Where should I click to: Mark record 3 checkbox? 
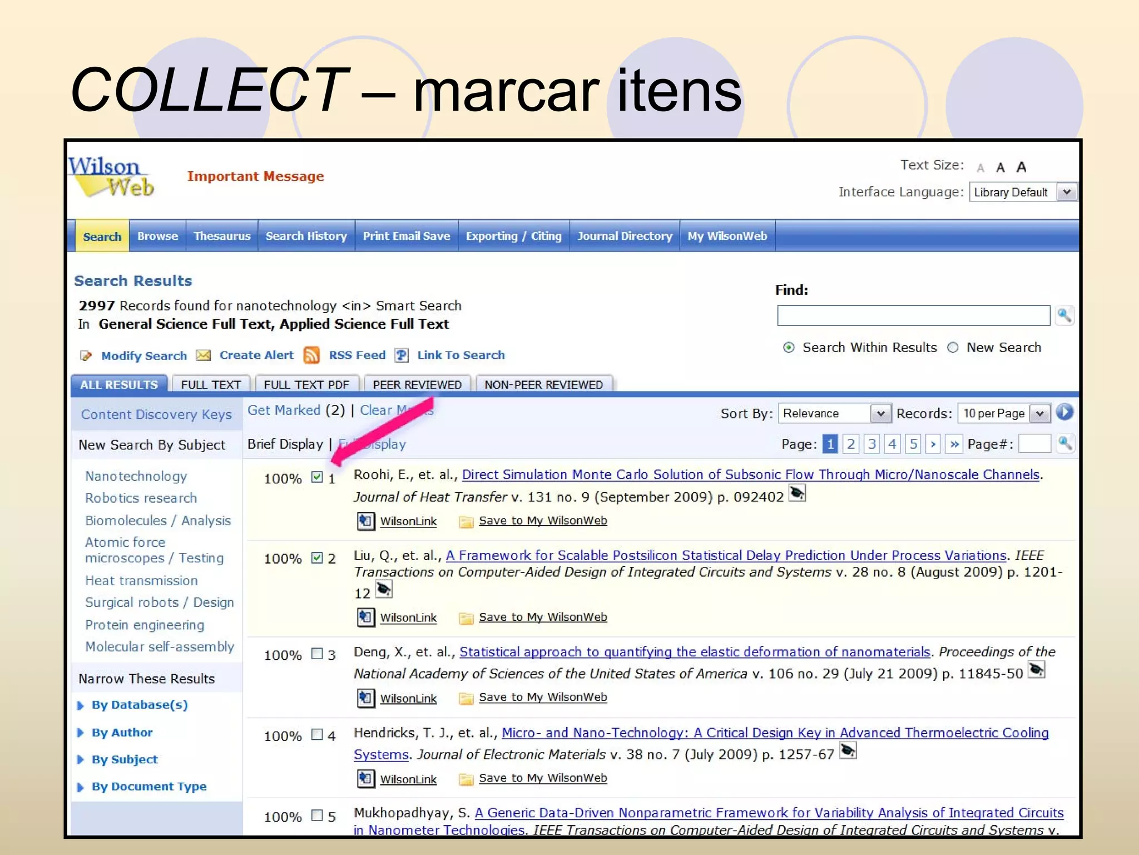coord(317,654)
